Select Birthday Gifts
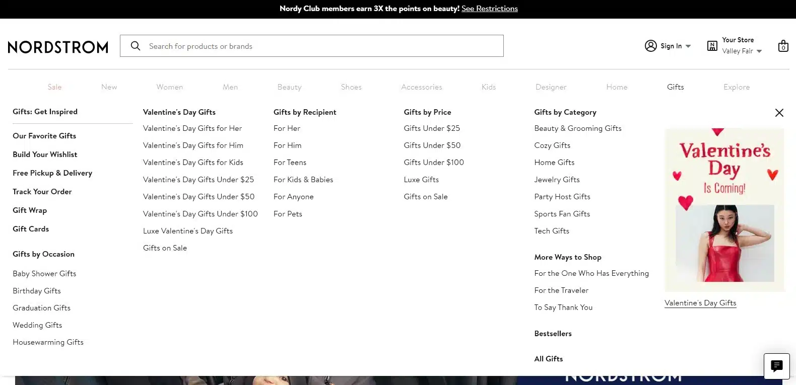Viewport: 796px width, 385px height. tap(37, 291)
